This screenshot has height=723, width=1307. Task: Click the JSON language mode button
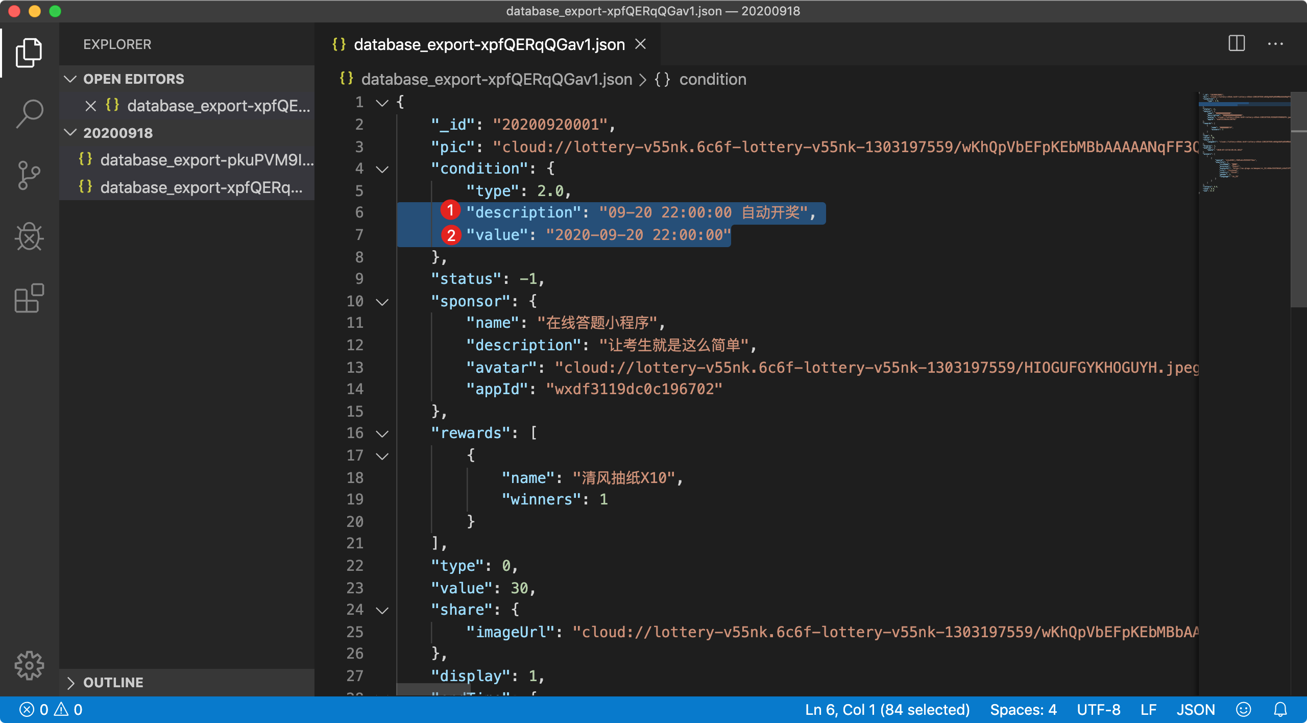point(1195,710)
